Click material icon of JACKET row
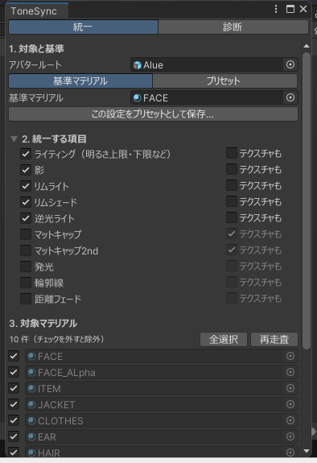317x463 pixels. 32,404
